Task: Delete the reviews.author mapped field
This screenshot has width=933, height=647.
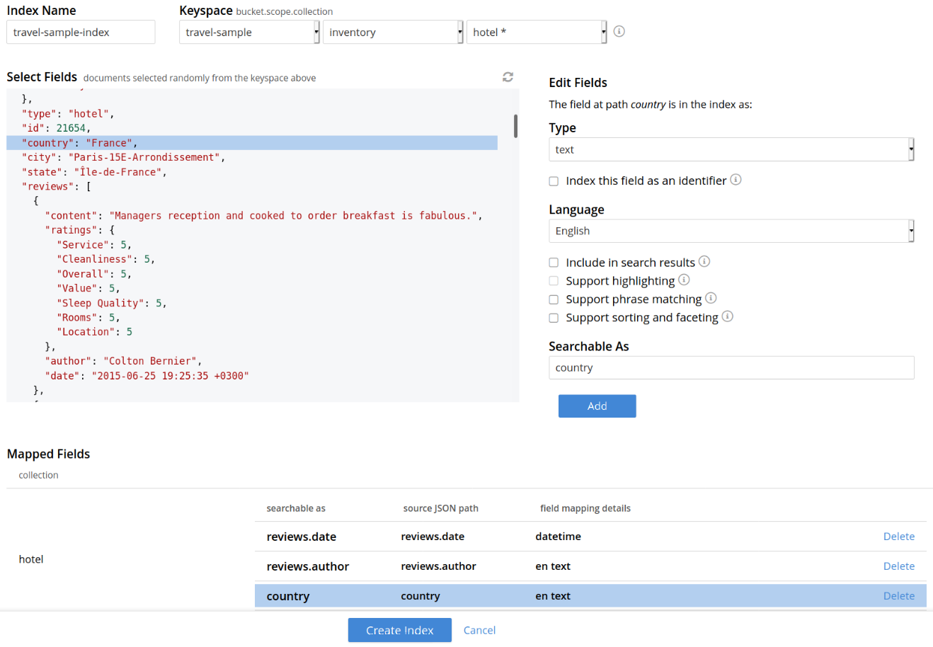Action: click(x=898, y=566)
